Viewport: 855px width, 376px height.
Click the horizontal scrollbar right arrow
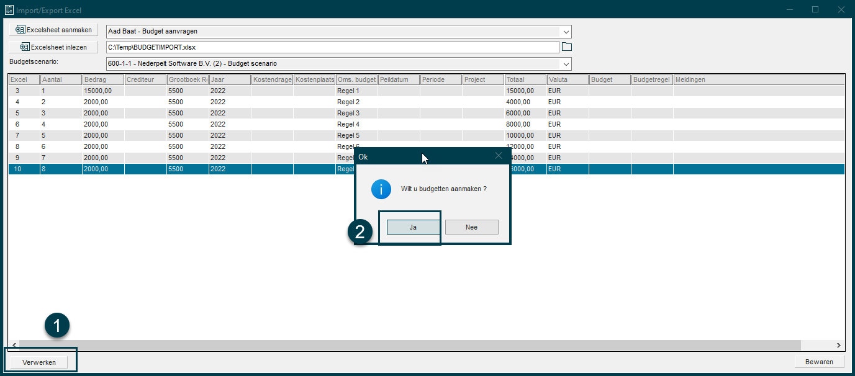point(838,345)
